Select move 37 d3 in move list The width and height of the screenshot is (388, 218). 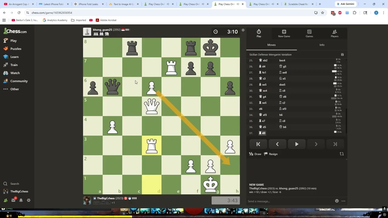pos(263,133)
